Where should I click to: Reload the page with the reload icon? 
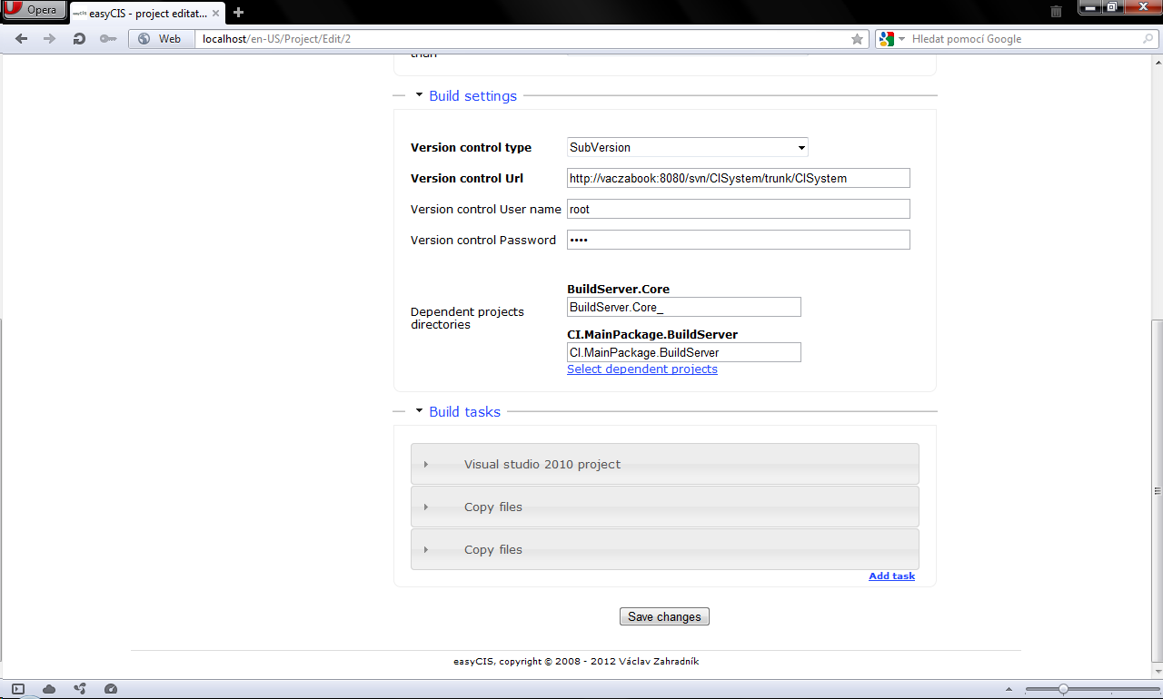[79, 39]
